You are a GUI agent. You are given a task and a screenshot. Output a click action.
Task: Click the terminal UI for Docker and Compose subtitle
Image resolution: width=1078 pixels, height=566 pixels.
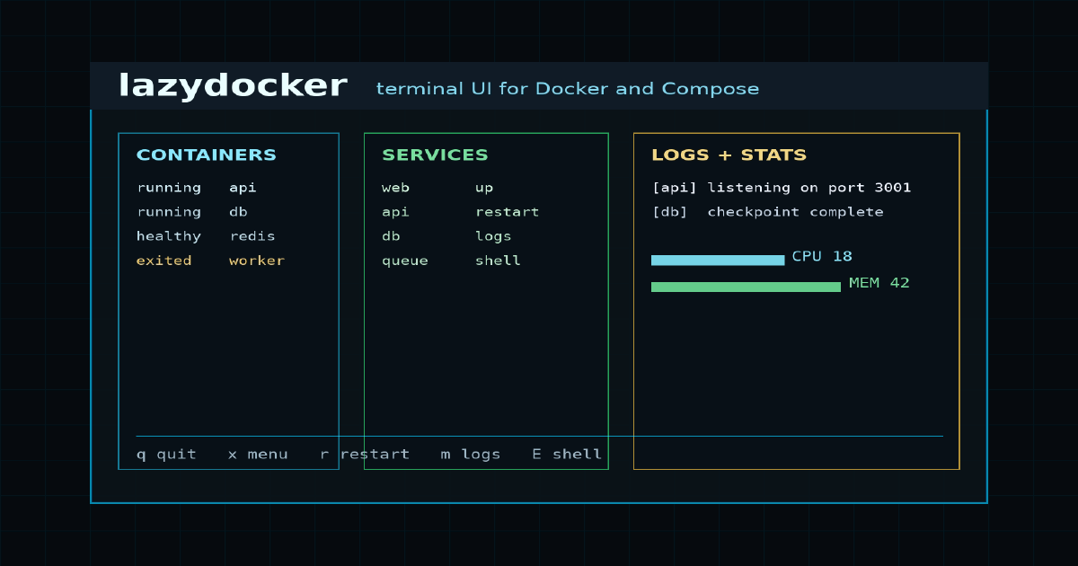coord(568,89)
